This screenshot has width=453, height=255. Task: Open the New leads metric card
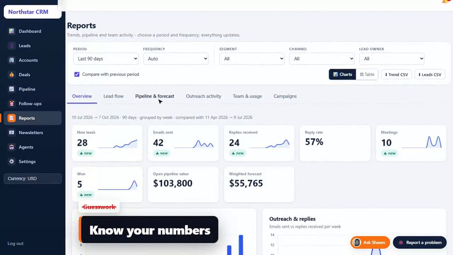pyautogui.click(x=107, y=143)
